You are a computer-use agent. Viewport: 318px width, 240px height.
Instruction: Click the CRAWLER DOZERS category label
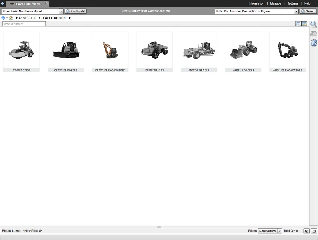pos(66,70)
